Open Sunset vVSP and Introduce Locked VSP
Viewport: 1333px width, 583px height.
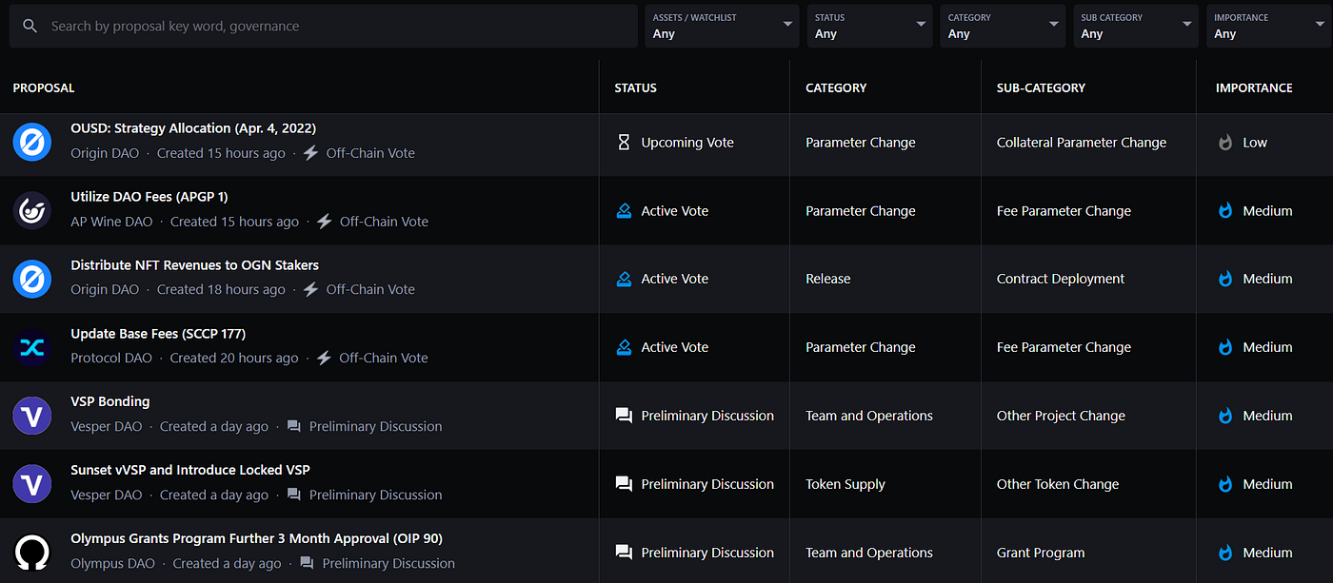point(190,470)
